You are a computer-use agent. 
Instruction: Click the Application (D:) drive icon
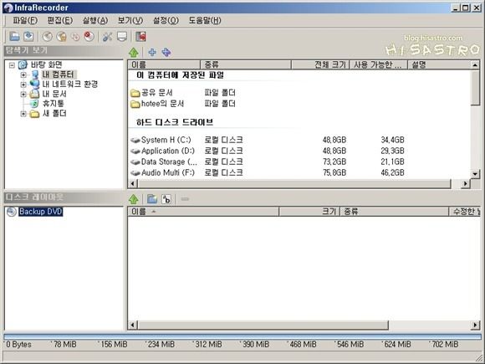click(x=135, y=151)
